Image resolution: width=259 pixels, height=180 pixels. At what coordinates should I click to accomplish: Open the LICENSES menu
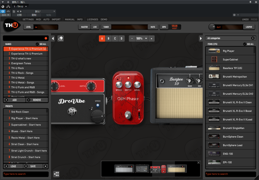[93, 19]
